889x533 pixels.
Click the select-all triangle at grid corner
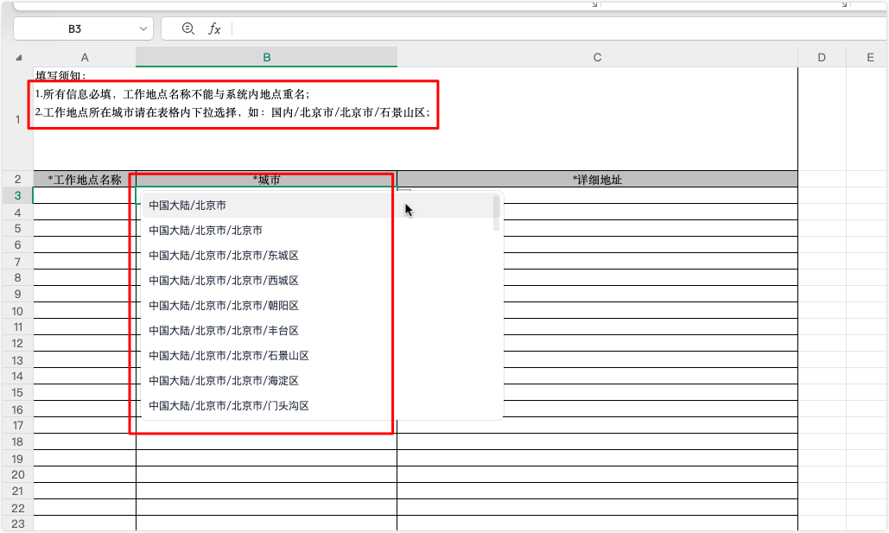point(19,58)
